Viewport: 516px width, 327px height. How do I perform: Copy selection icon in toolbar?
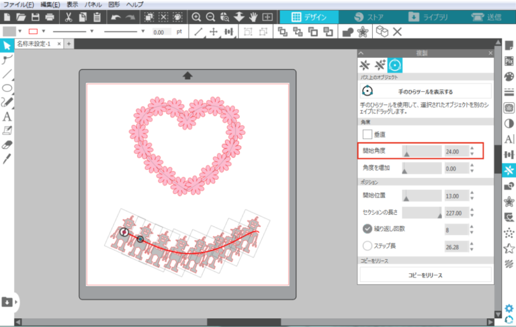83,17
